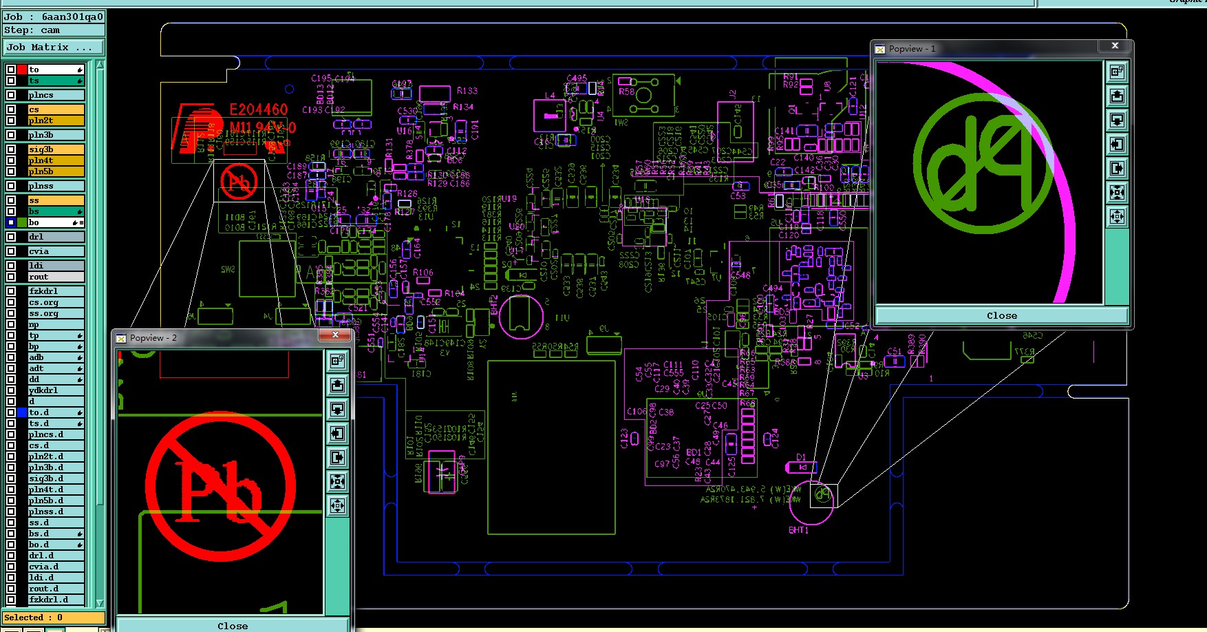Toggle the checkbox for layer 'to.d'
The width and height of the screenshot is (1207, 632).
pos(11,412)
